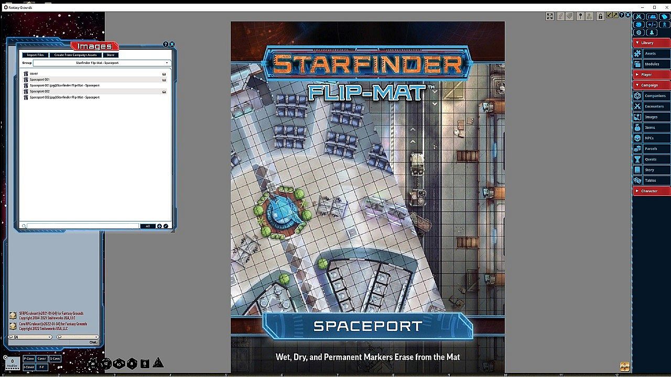
Task: Open the options gear icon
Action: pyautogui.click(x=638, y=32)
